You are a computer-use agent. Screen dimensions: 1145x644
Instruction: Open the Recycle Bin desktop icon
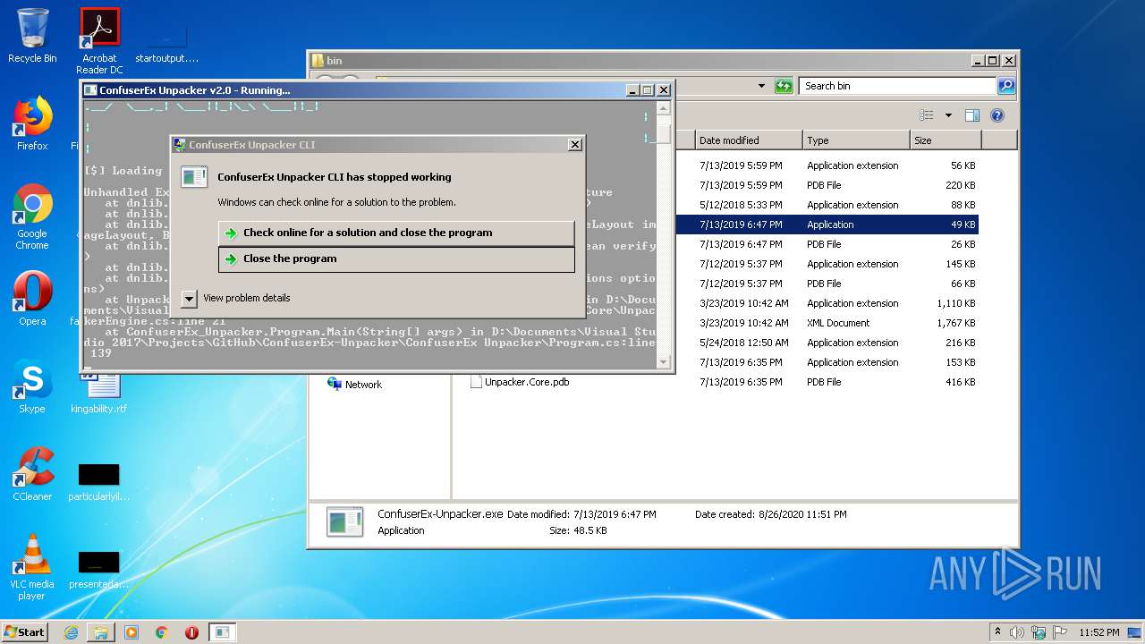click(x=32, y=36)
